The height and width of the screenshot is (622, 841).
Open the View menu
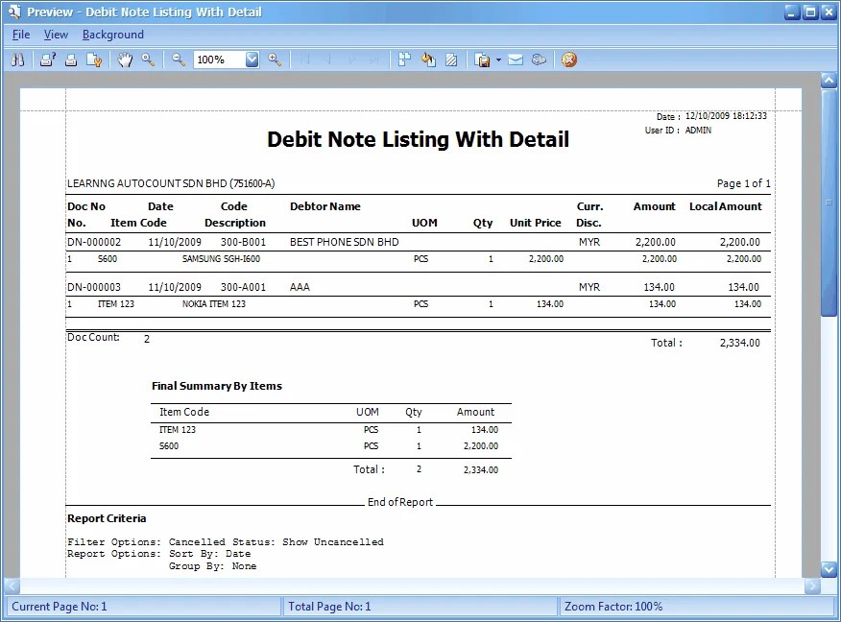coord(56,34)
